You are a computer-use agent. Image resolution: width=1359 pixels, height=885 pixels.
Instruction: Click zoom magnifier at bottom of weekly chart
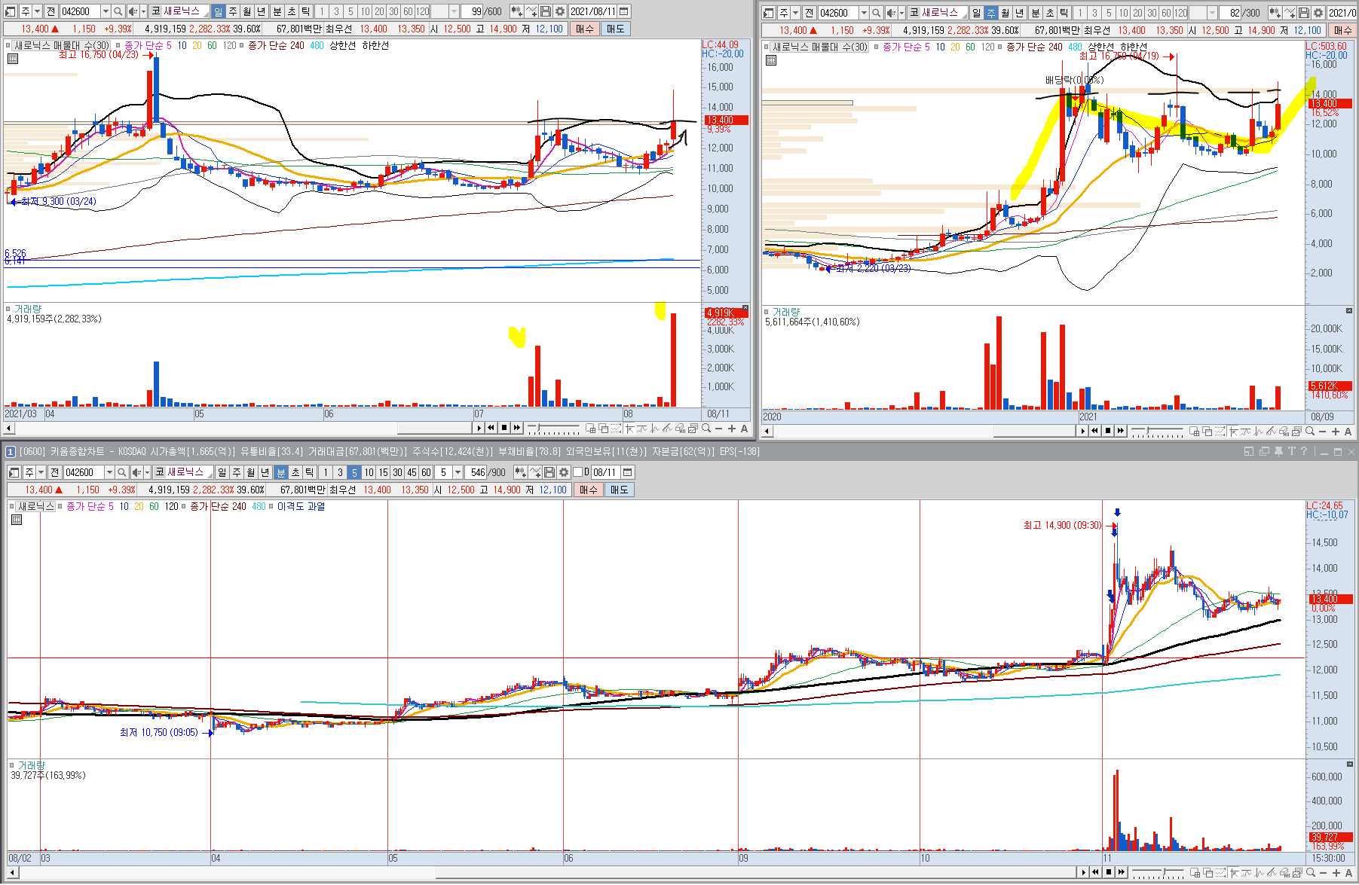tap(1310, 432)
